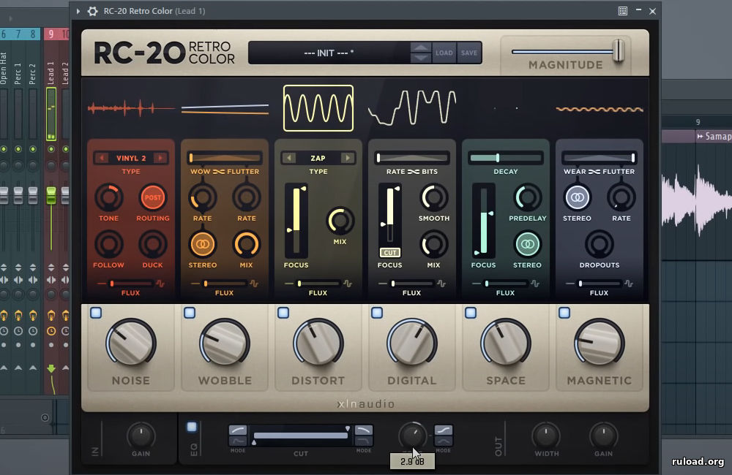The width and height of the screenshot is (732, 475).
Task: Choose previous noise type before VINYL 2
Action: pos(101,158)
